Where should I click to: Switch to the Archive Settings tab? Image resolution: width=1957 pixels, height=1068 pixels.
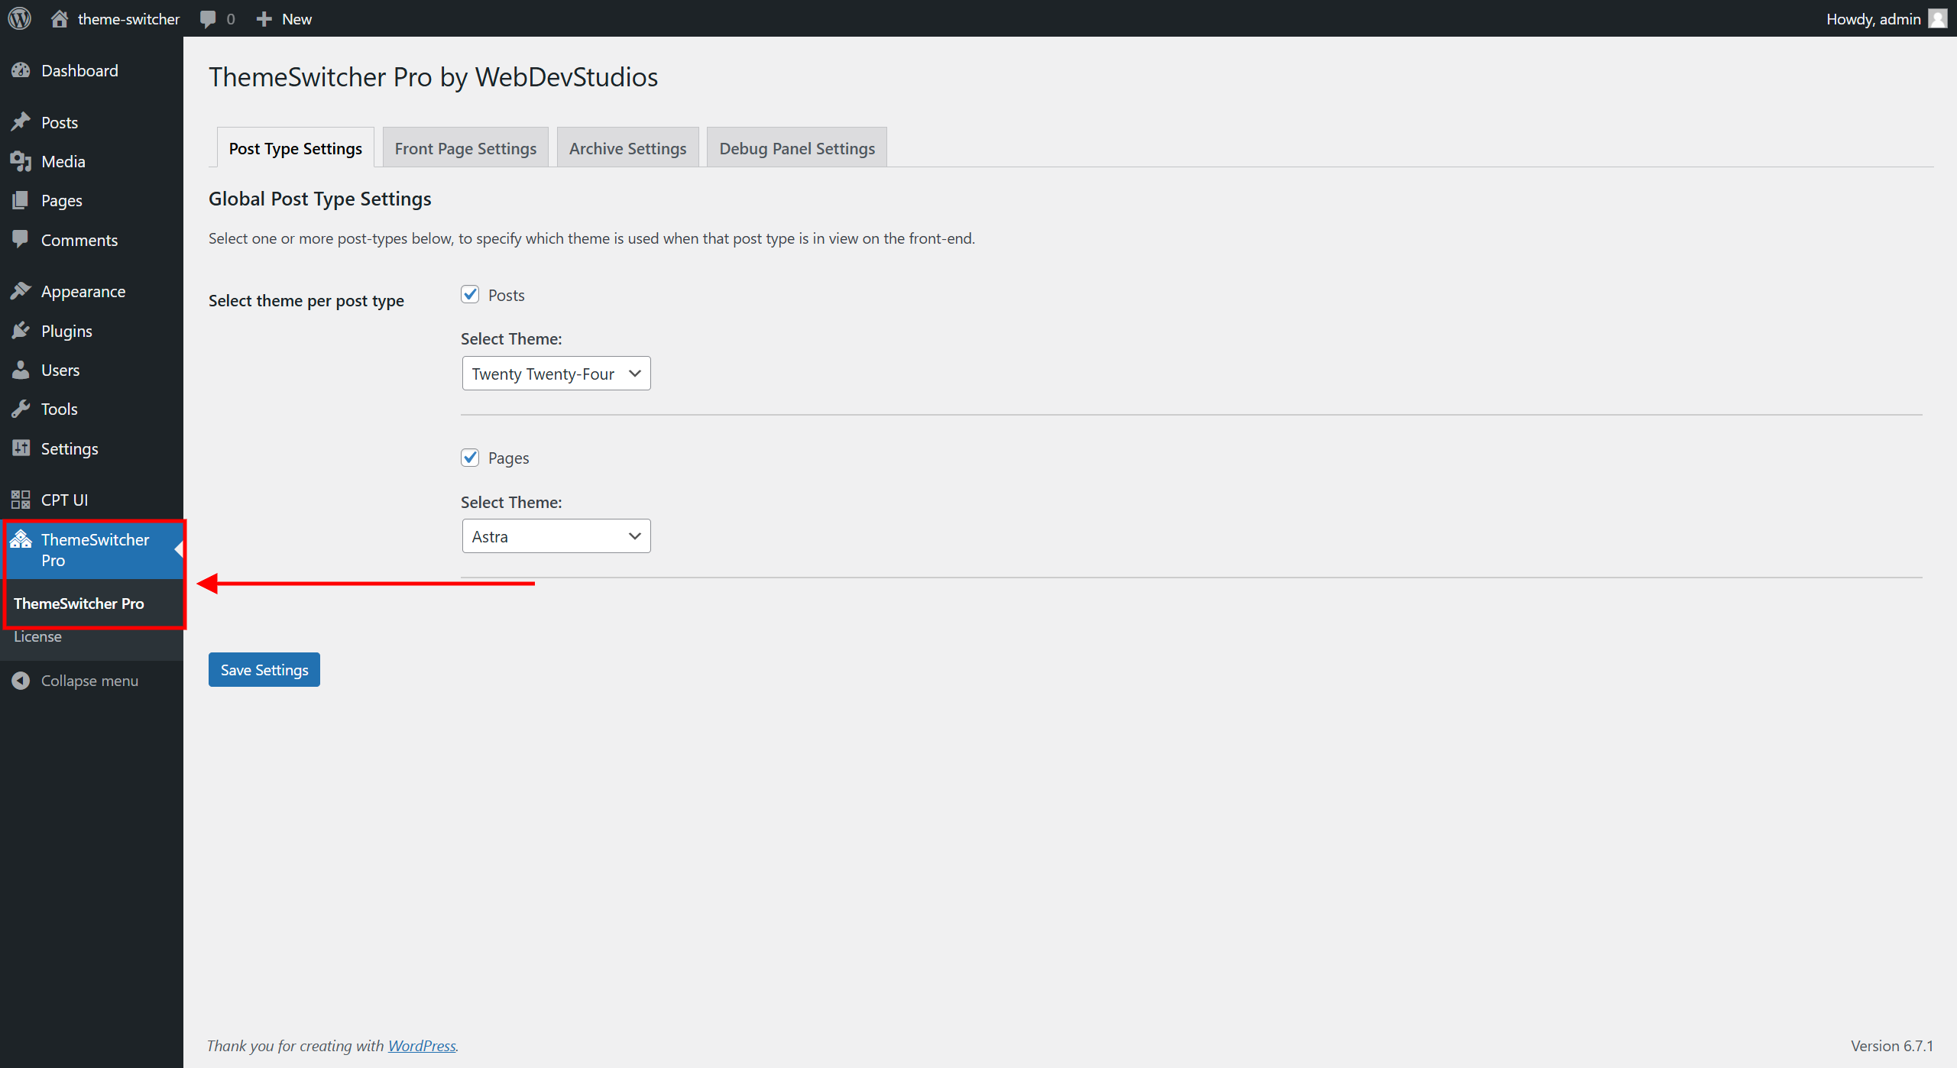(627, 147)
